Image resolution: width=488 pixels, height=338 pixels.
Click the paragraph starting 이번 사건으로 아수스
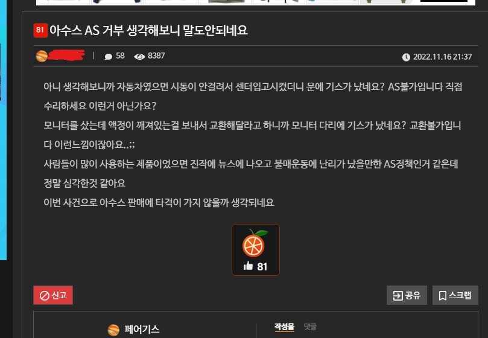(x=159, y=202)
